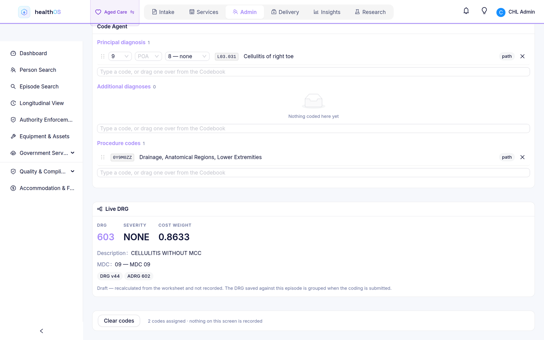This screenshot has width=544, height=340.
Task: Collapse the sidebar with the left arrow
Action: (x=41, y=331)
